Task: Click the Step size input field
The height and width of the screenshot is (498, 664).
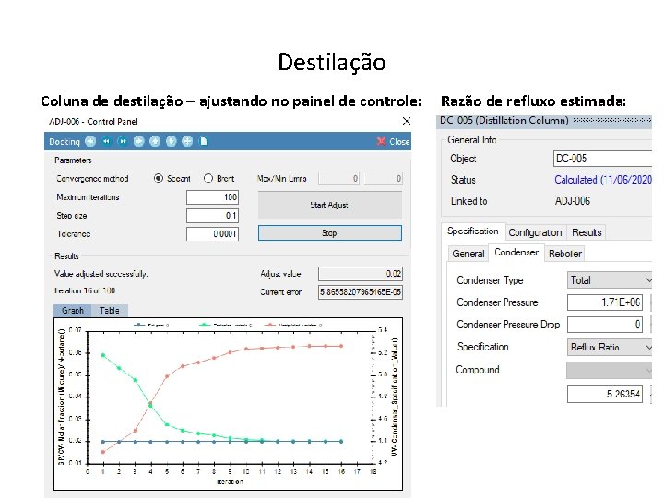Action: 213,216
